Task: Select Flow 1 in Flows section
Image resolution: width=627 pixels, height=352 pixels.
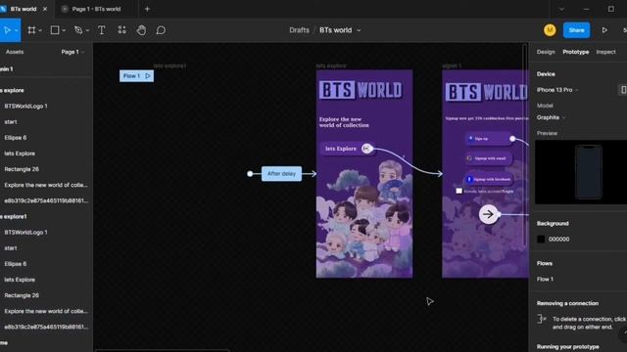Action: tap(545, 279)
